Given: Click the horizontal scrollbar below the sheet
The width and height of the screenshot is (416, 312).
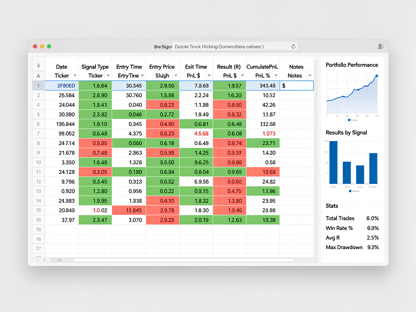Looking at the screenshot, I should click(x=183, y=259).
